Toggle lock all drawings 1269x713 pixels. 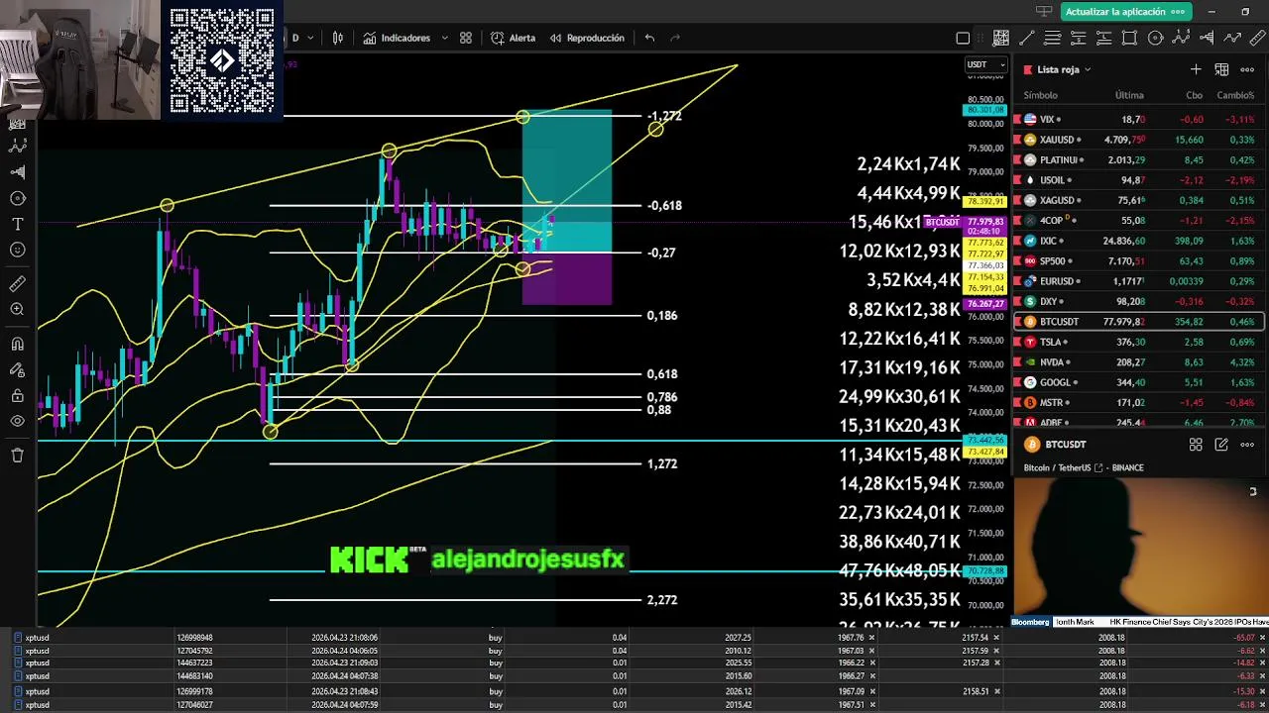point(17,395)
